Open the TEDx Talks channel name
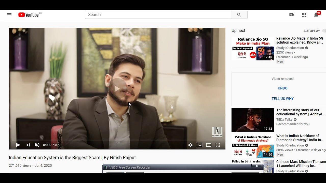 click(x=284, y=119)
